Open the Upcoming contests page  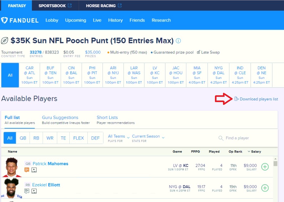pos(76,20)
